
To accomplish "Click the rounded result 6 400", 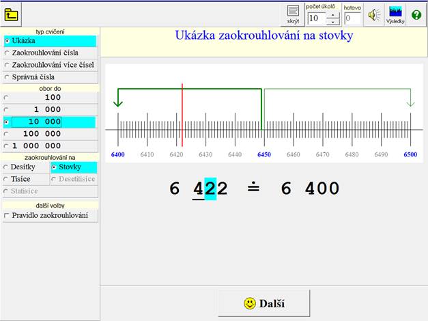I will tap(311, 189).
